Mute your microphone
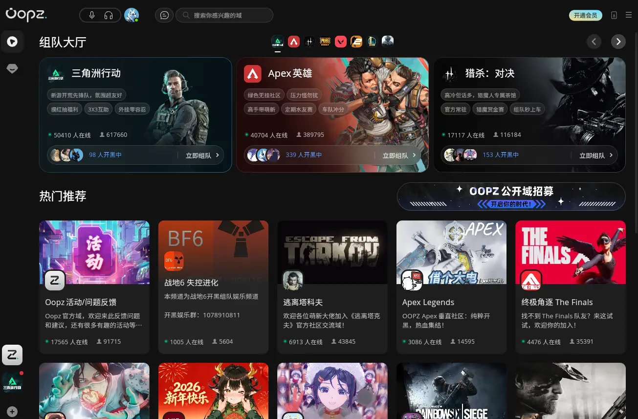This screenshot has height=419, width=638. [x=92, y=15]
